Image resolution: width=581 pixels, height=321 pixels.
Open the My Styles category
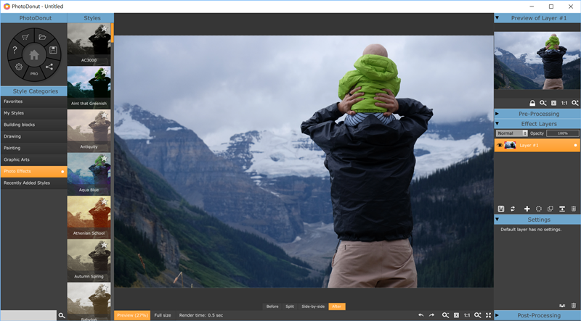click(x=33, y=113)
